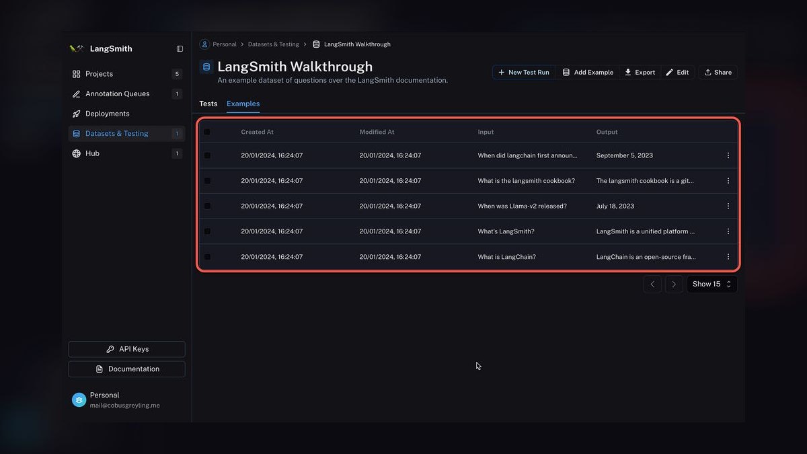Toggle the select-all checkbox in table header
Viewport: 807px width, 454px height.
207,132
